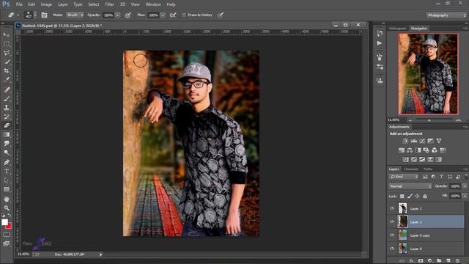Open the Photography workspace dropdown
The image size is (469, 264).
pyautogui.click(x=446, y=15)
